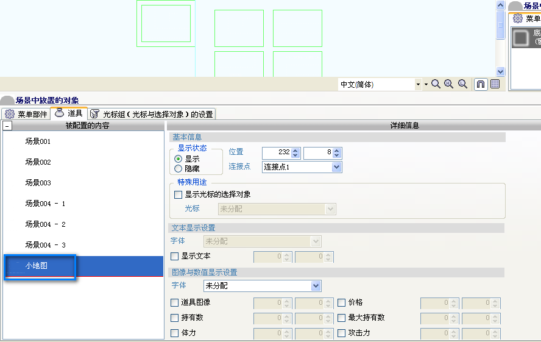
Task: Enable the 显示文本 checkbox
Action: (x=175, y=256)
